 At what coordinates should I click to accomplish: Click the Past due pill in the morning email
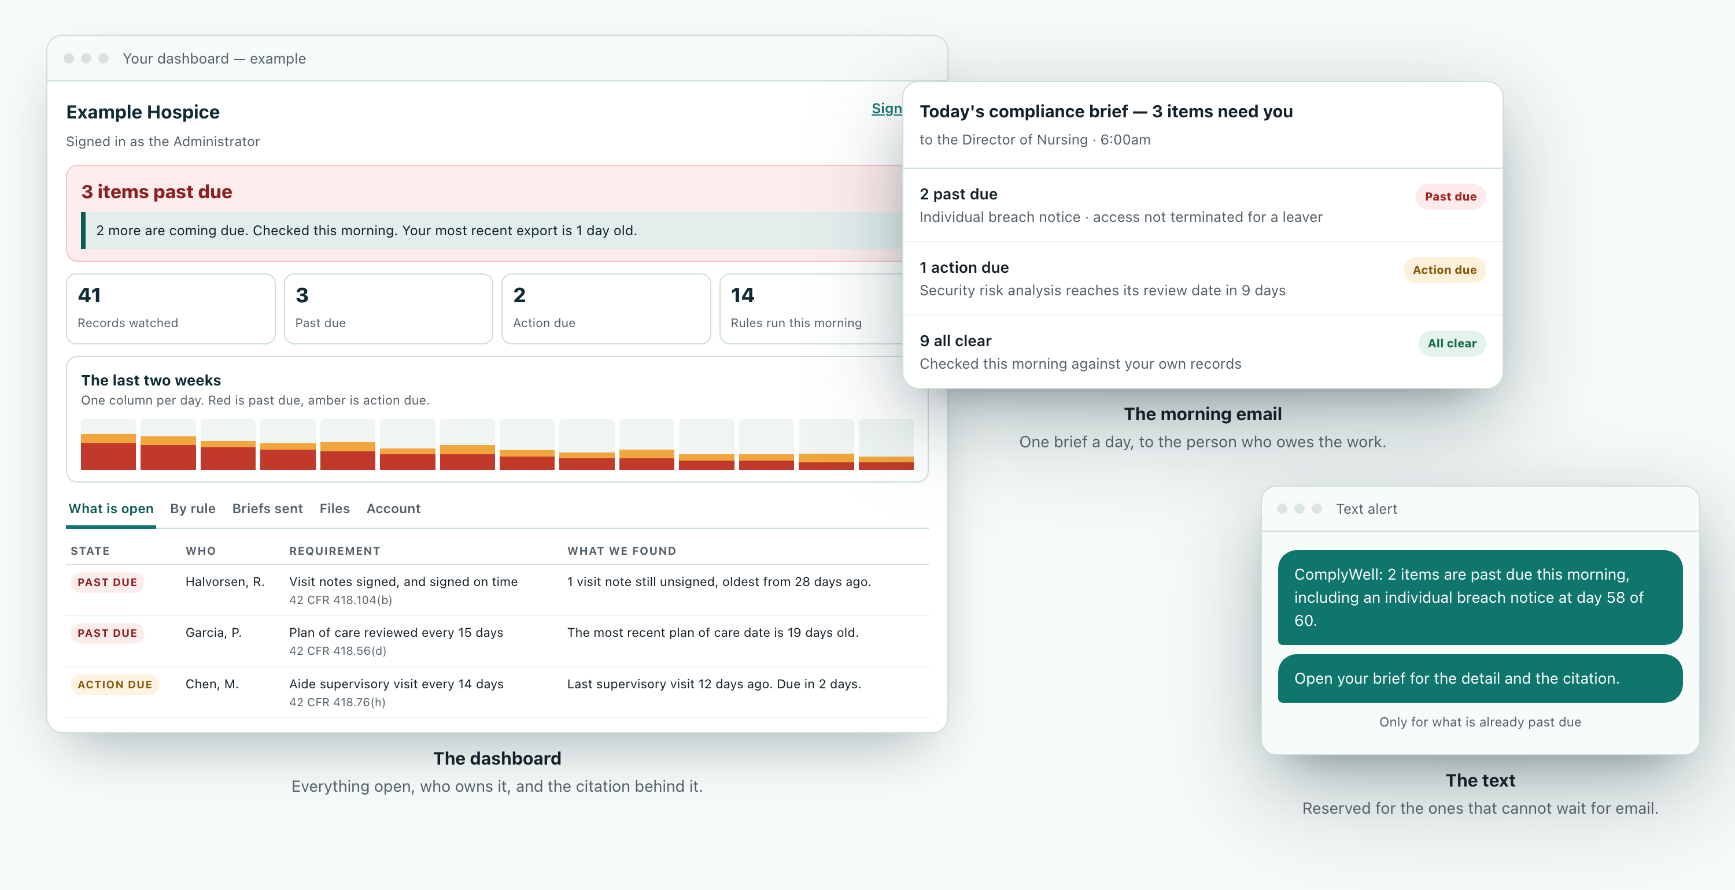(x=1451, y=196)
